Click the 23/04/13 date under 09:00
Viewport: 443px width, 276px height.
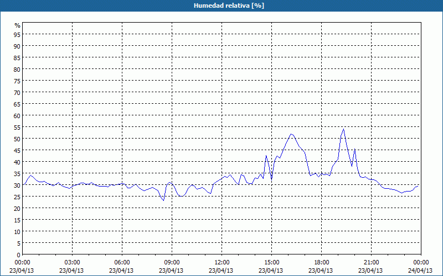171,270
